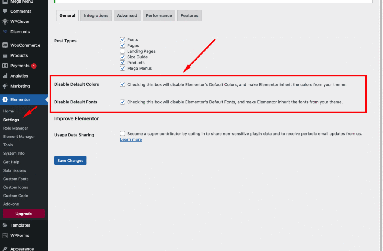Toggle the Products post type checkbox
This screenshot has width=383, height=251.
click(x=122, y=63)
